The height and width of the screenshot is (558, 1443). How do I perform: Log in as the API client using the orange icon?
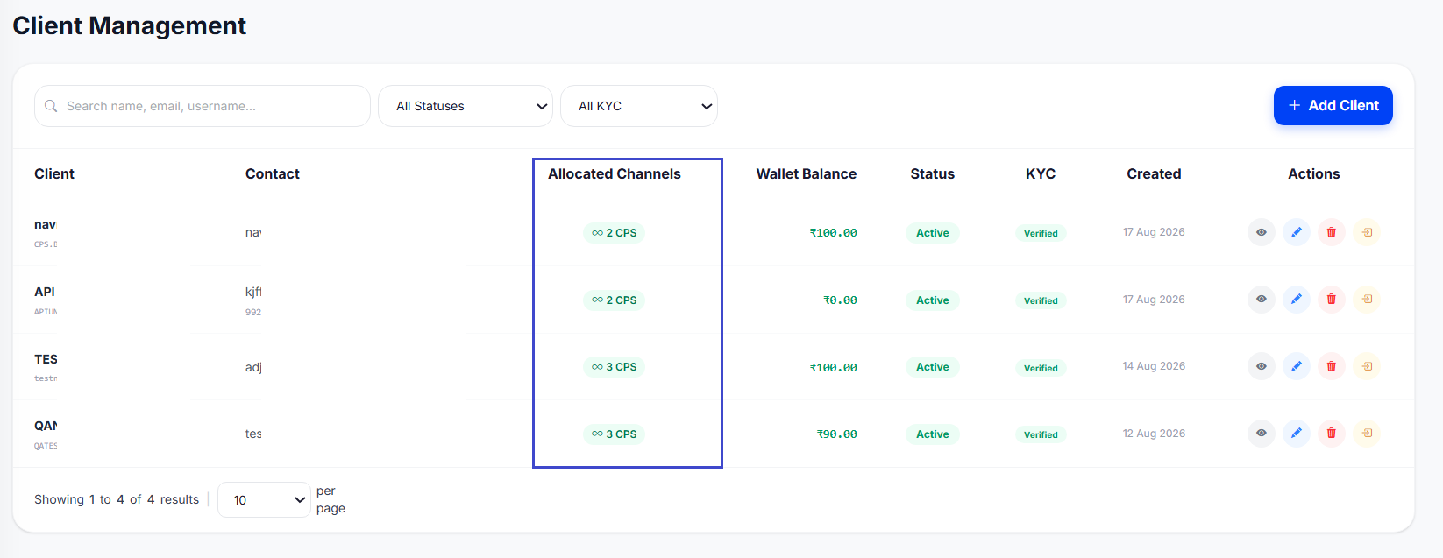pyautogui.click(x=1367, y=300)
